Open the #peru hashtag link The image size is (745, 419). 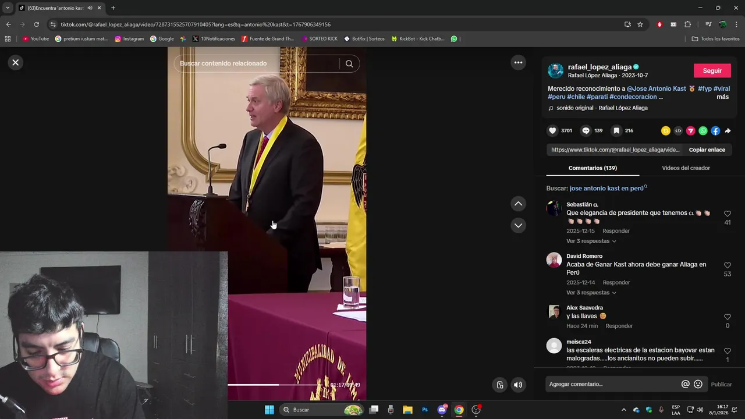[x=556, y=97]
